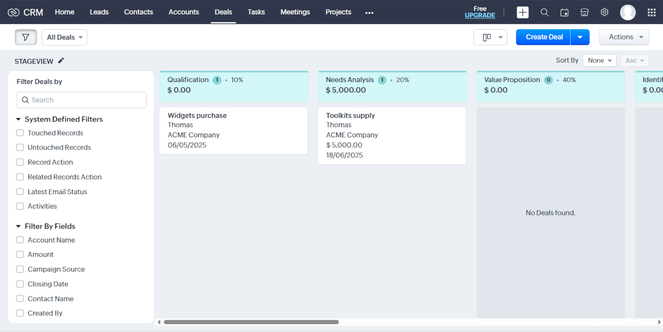Enable the Record Action filter
This screenshot has height=332, width=663.
point(20,162)
